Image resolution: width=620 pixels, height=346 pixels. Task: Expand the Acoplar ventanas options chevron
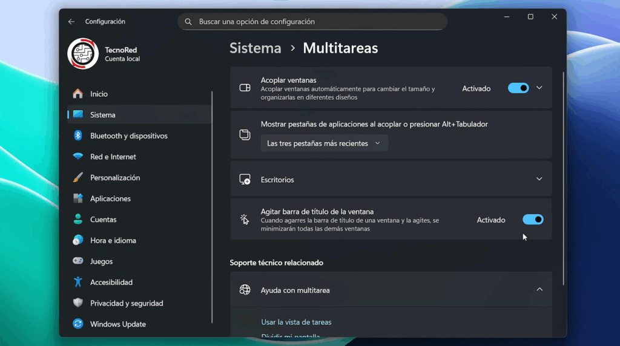click(x=539, y=88)
